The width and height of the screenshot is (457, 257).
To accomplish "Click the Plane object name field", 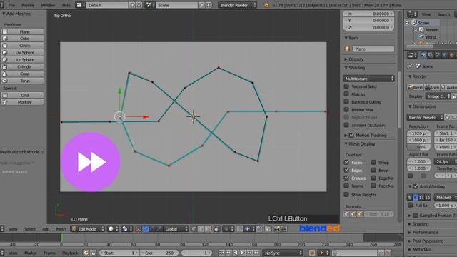I will (x=373, y=49).
